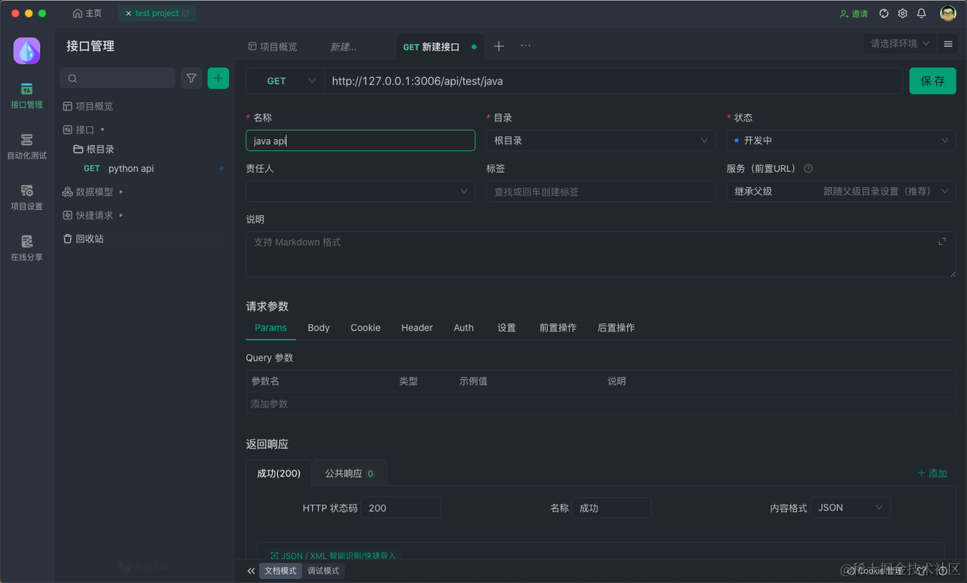Click the 邀请 invite button
The image size is (967, 583).
click(x=854, y=14)
